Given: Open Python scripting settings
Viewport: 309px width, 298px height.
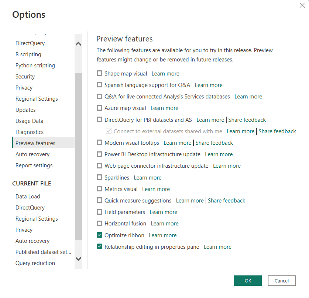Looking at the screenshot, I should pos(35,66).
